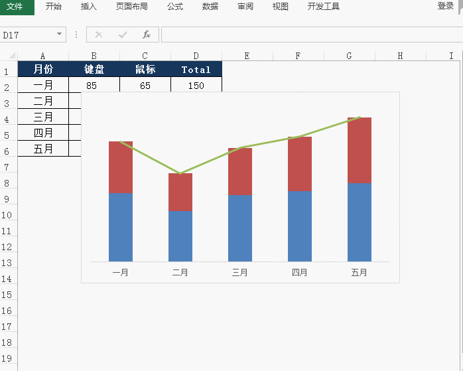Viewport: 463px width, 371px height.
Task: Expand the Name Box dropdown arrow
Action: pos(59,35)
